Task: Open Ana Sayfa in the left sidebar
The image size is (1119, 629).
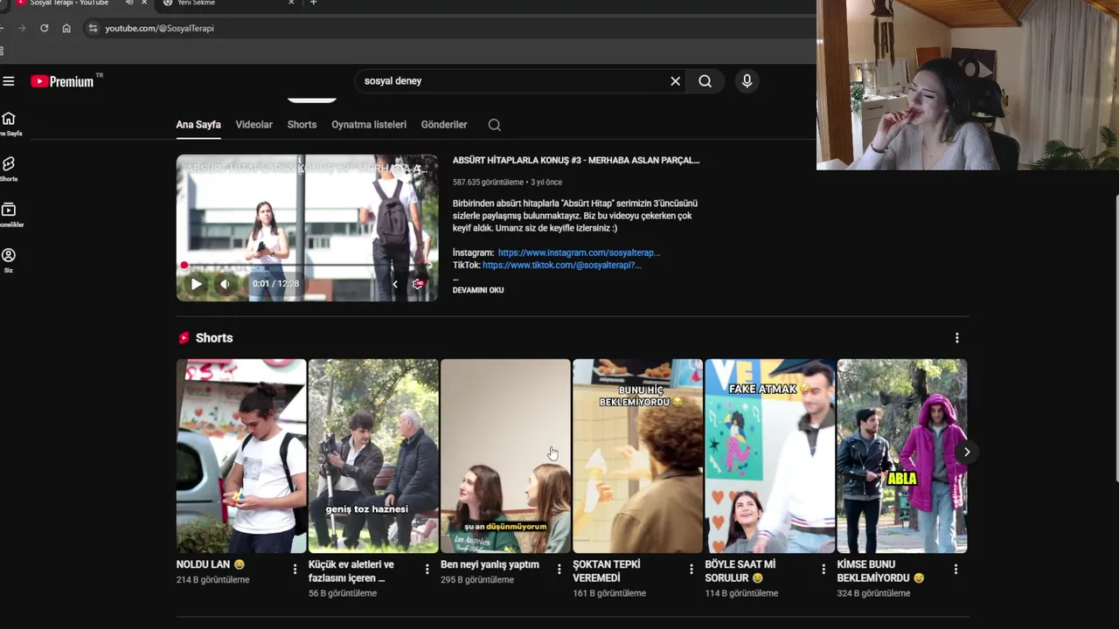Action: 9,124
